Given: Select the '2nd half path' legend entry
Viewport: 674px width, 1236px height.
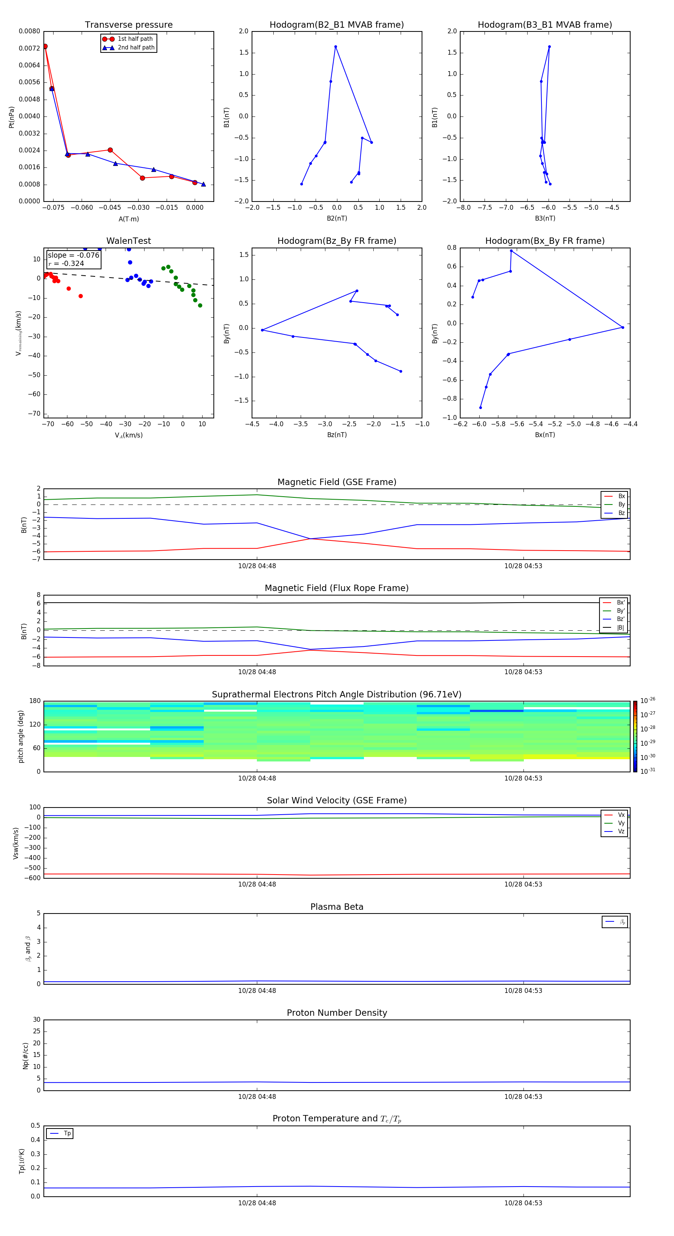Looking at the screenshot, I should [128, 48].
